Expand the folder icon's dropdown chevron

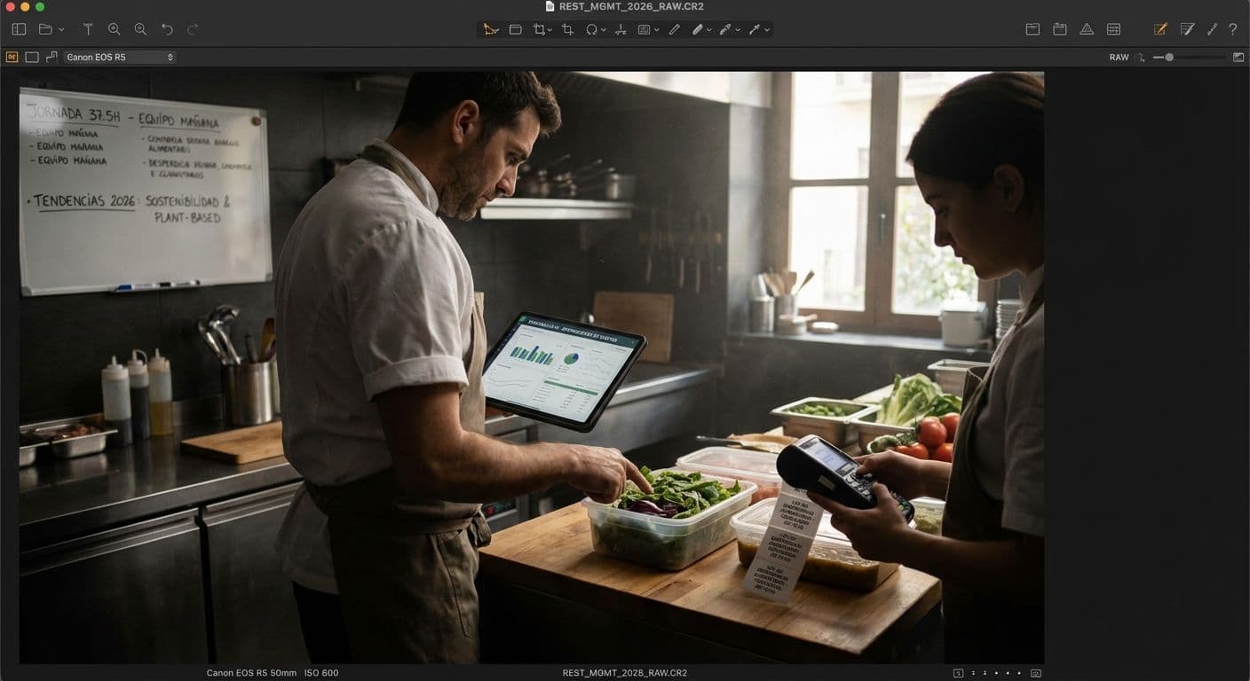[61, 30]
